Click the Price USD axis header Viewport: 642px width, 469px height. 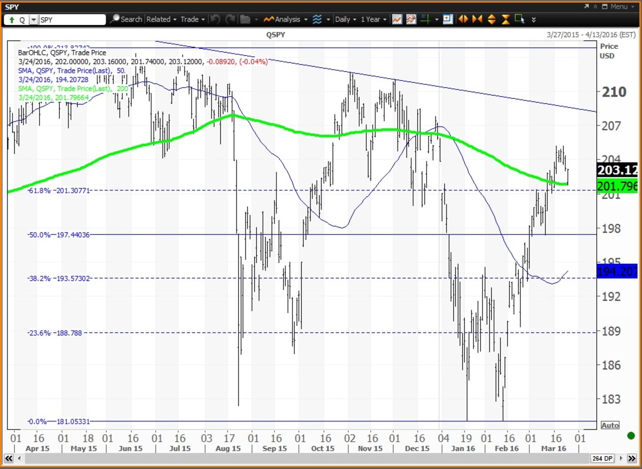(x=608, y=51)
